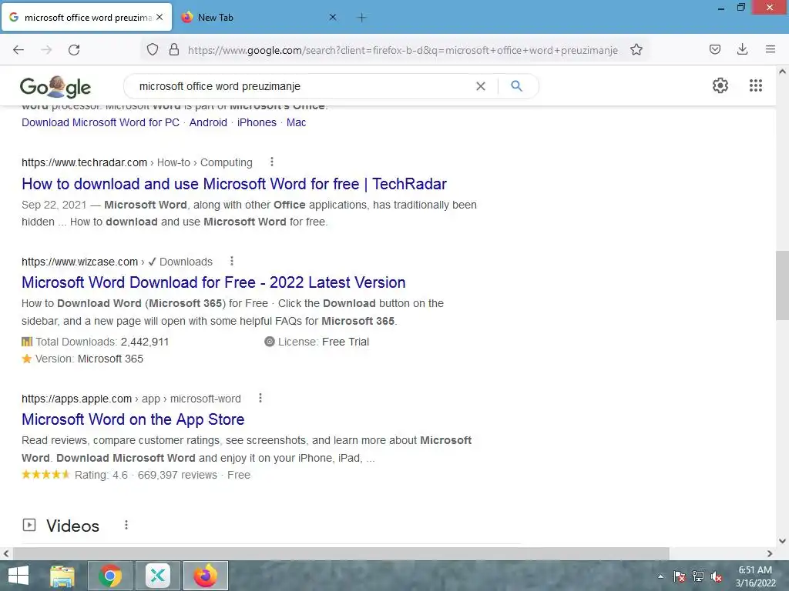Open the Firefox downloads panel
789x591 pixels.
(x=742, y=49)
